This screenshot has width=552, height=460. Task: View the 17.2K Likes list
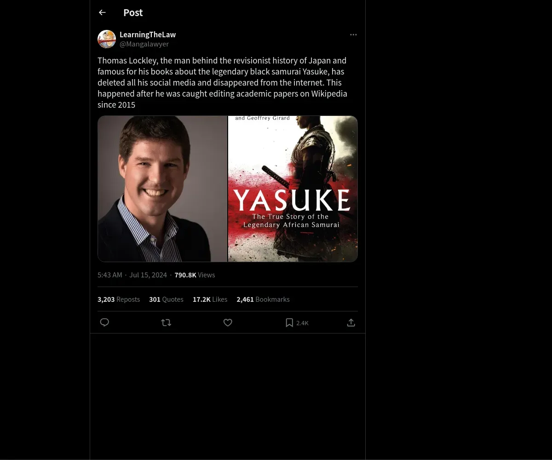point(210,299)
